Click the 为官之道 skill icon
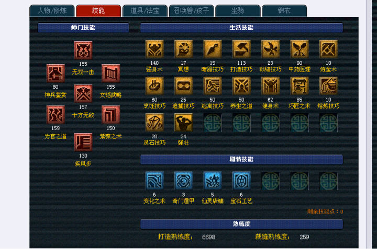The height and width of the screenshot is (249, 377). coord(56,114)
